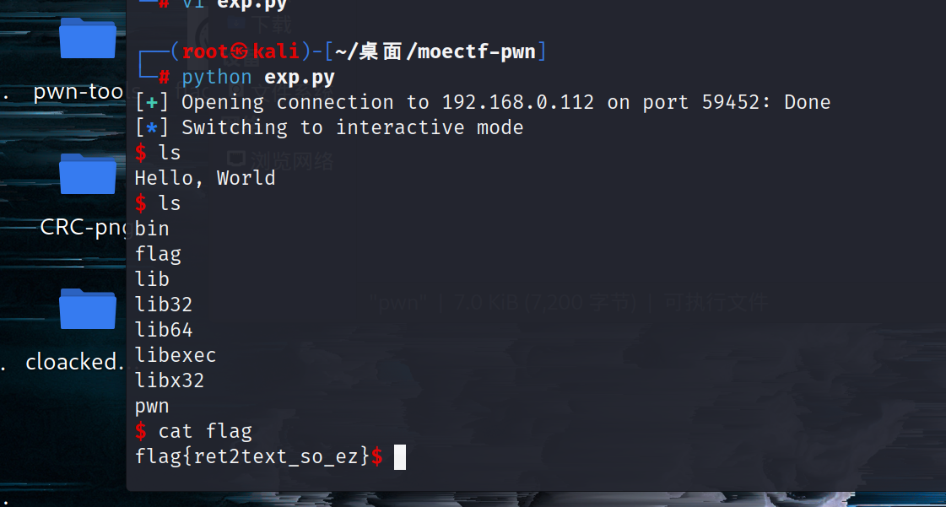
Task: Select the cloacked folder icon on desktop
Action: click(88, 310)
